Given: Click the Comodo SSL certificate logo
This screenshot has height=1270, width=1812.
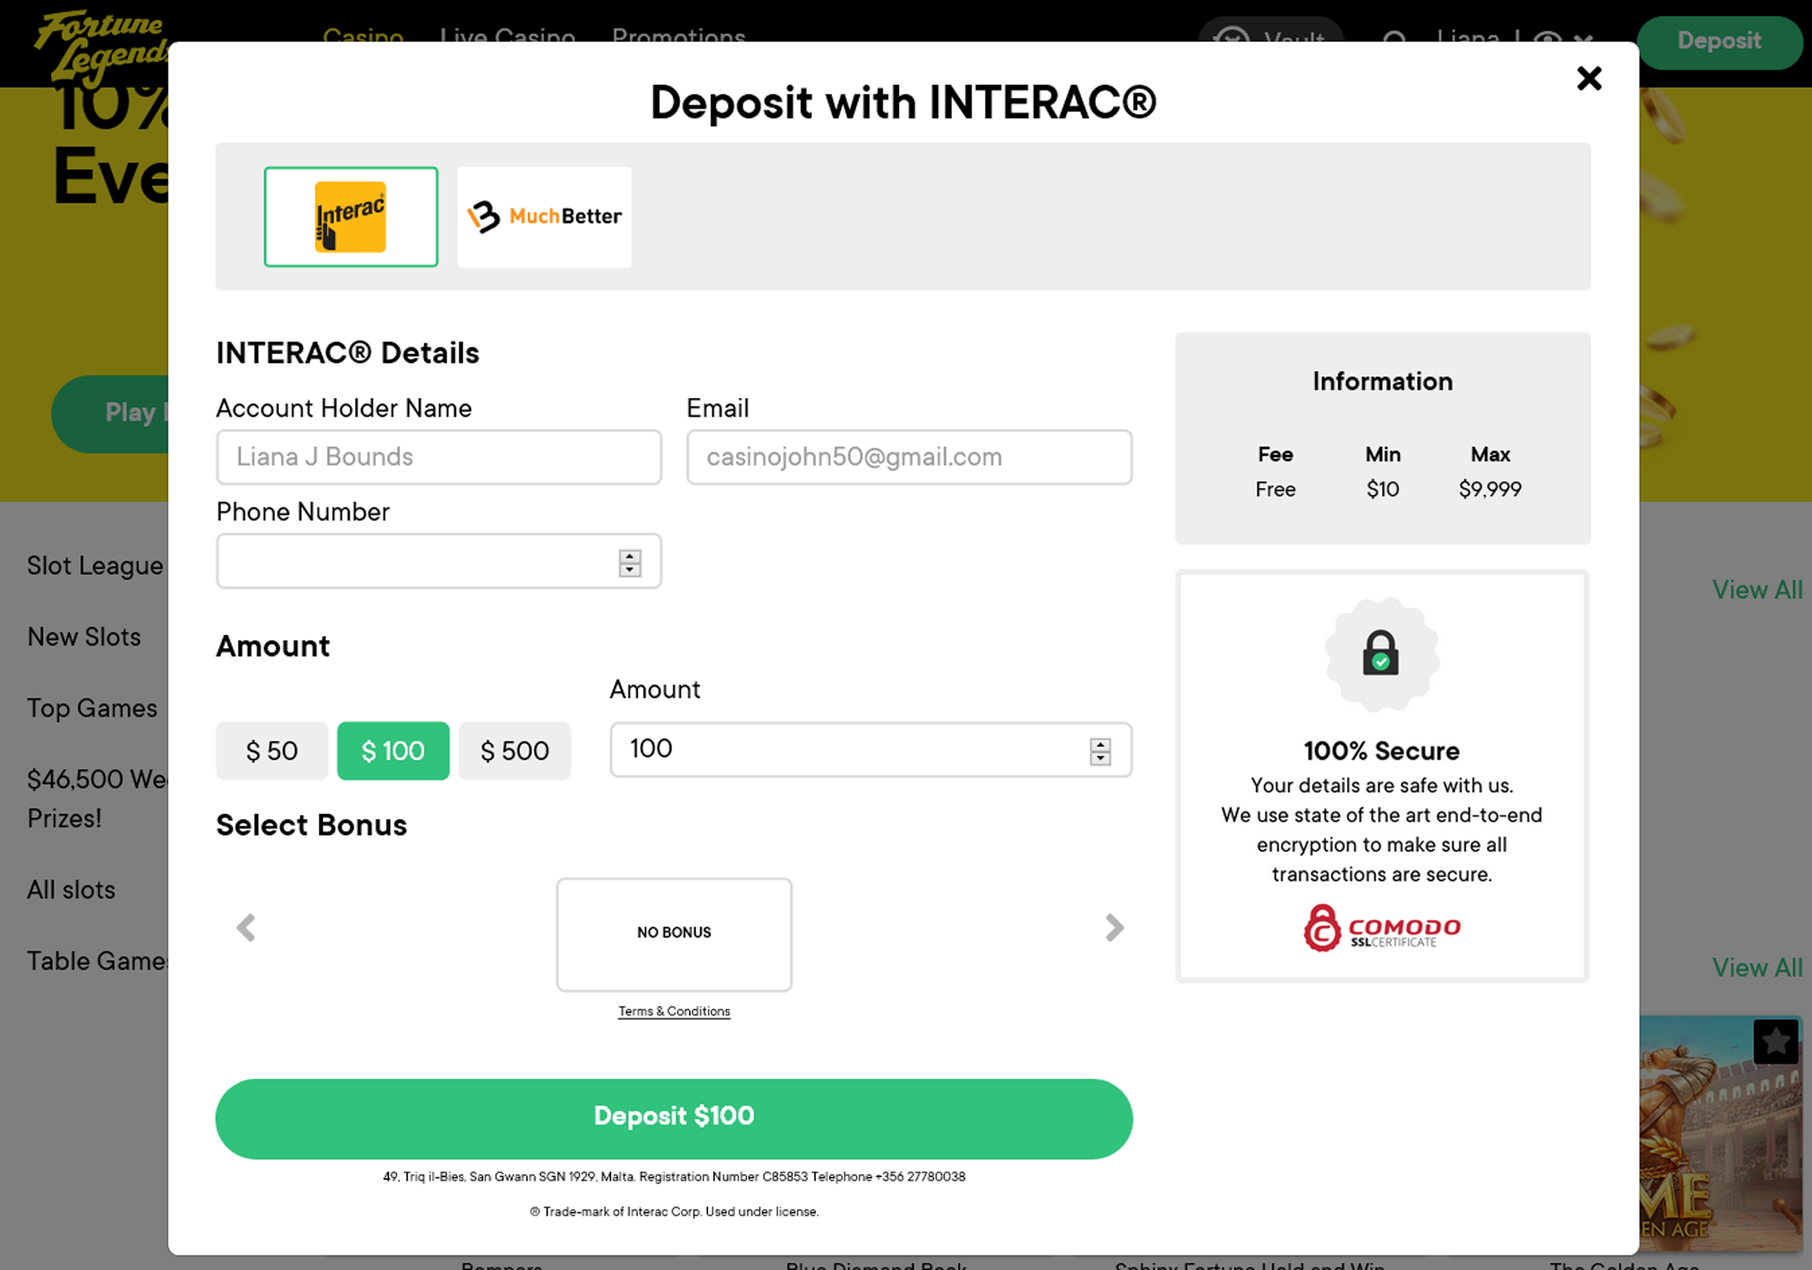Looking at the screenshot, I should [1382, 928].
